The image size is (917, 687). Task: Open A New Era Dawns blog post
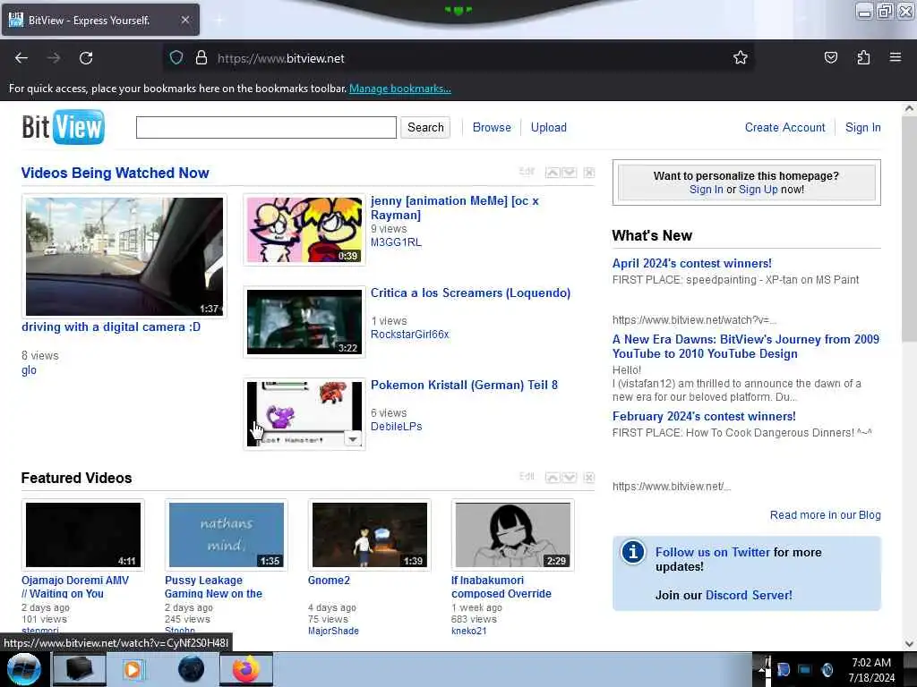(x=746, y=346)
